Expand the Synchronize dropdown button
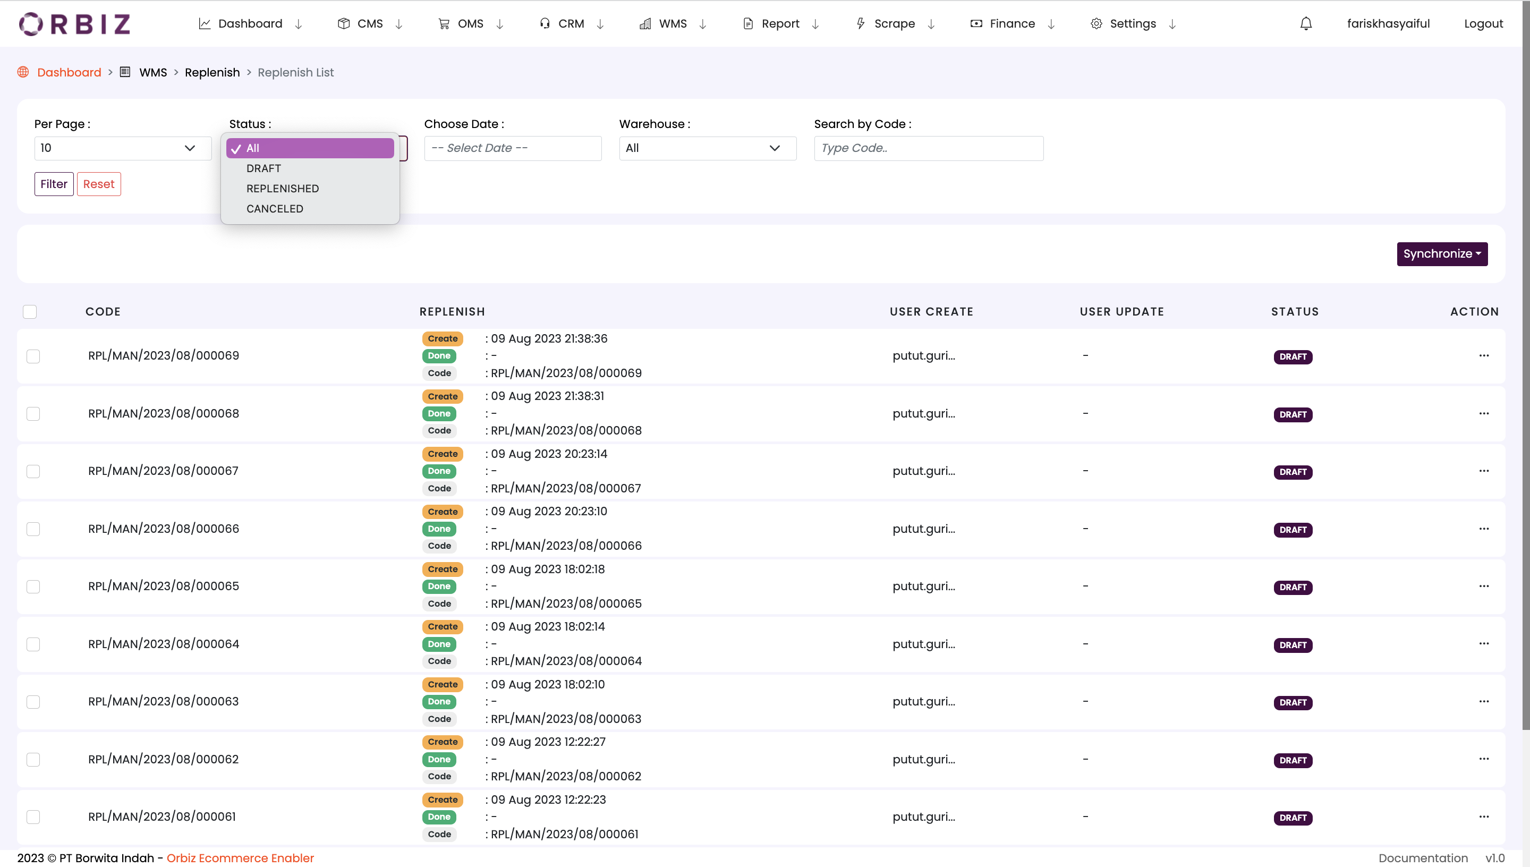Screen dimensions: 1530x867 1442,253
